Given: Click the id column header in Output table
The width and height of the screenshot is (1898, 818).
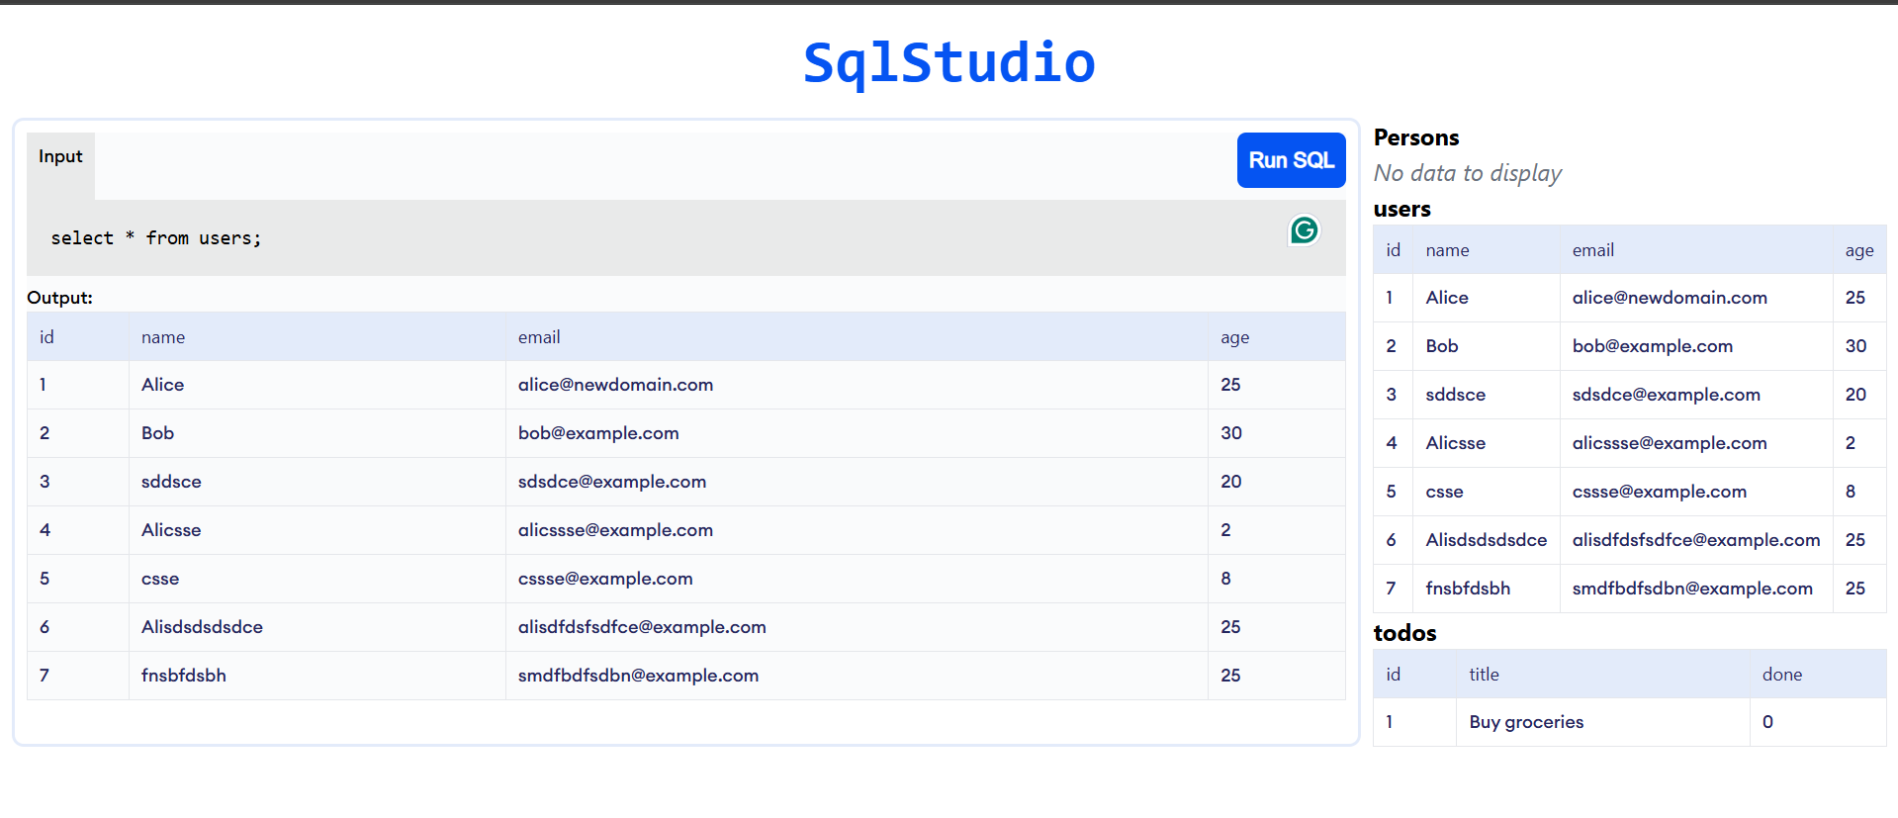Looking at the screenshot, I should point(78,337).
